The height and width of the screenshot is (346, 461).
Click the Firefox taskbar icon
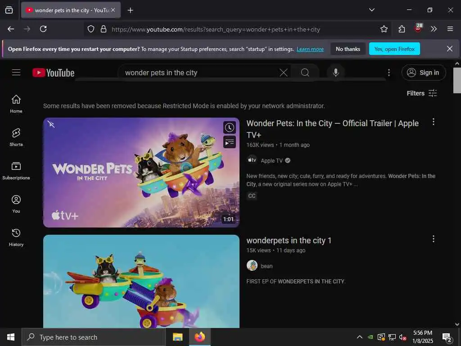click(199, 337)
